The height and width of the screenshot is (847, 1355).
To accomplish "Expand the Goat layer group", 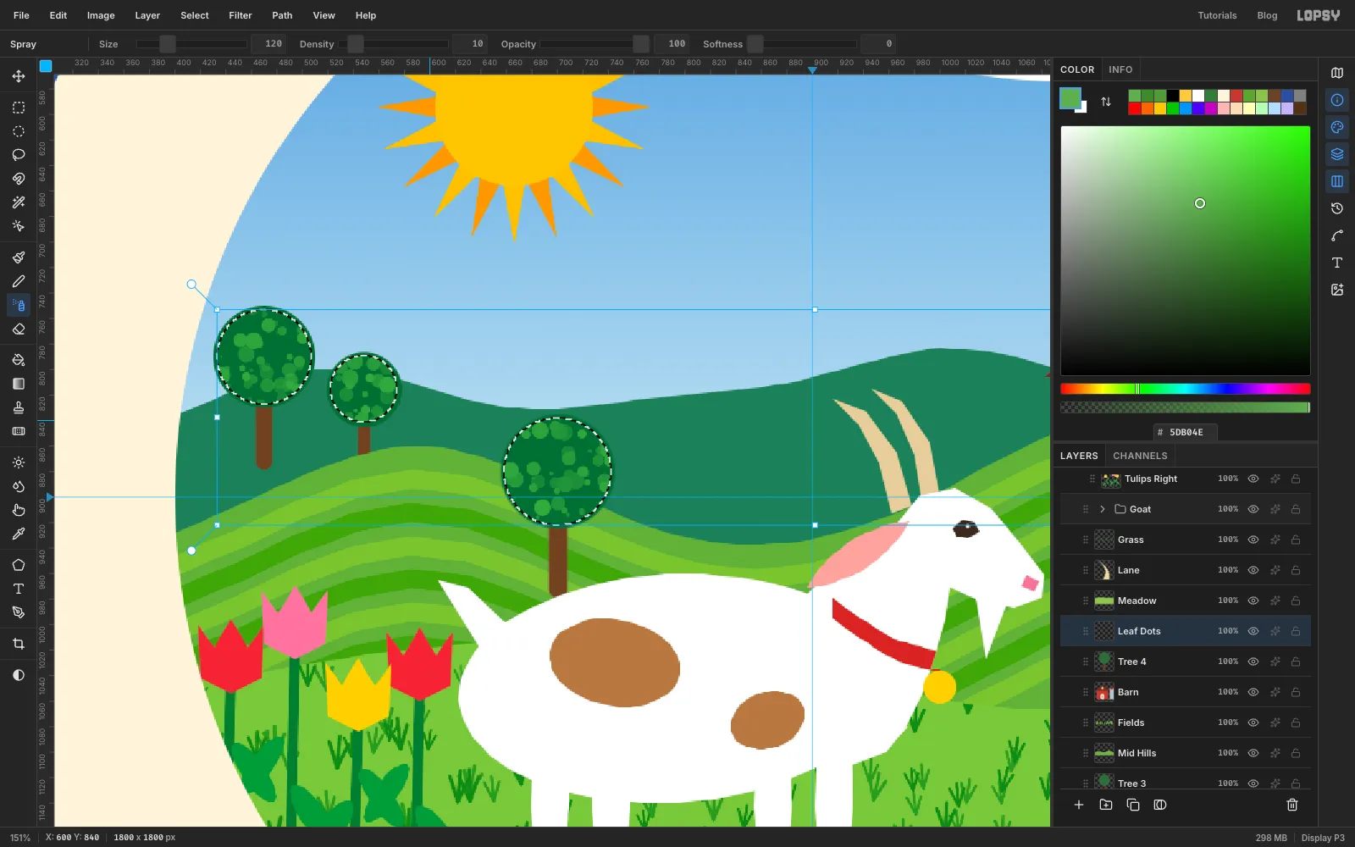I will [1103, 509].
